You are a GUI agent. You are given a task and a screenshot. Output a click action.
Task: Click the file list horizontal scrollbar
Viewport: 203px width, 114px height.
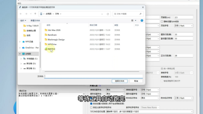(92, 72)
